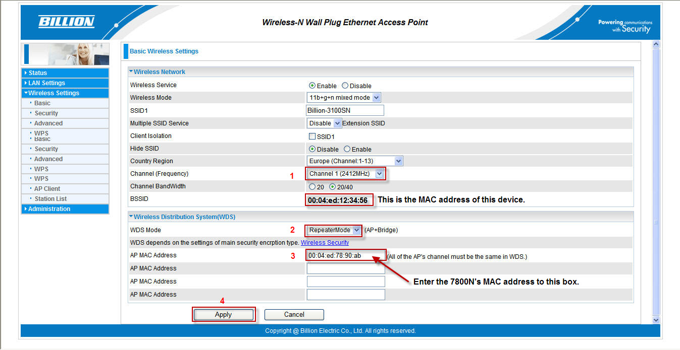The width and height of the screenshot is (680, 350).
Task: Click the Country Region label
Action: (151, 161)
